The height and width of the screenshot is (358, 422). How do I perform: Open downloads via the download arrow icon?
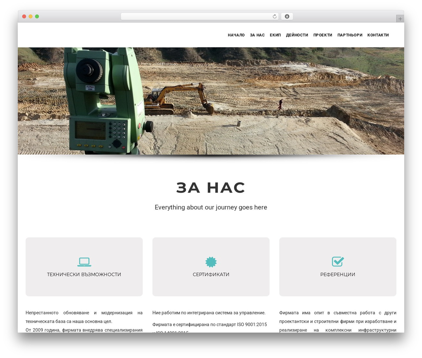[287, 17]
